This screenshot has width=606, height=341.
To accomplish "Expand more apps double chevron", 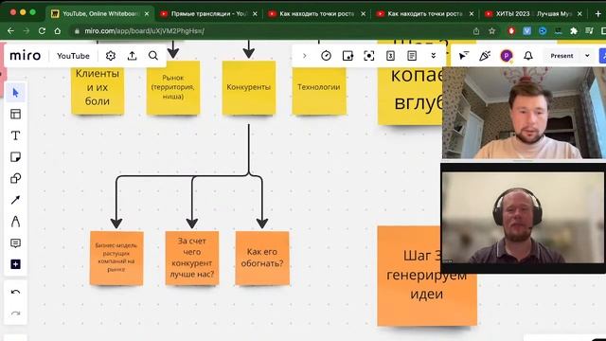I will tap(434, 56).
